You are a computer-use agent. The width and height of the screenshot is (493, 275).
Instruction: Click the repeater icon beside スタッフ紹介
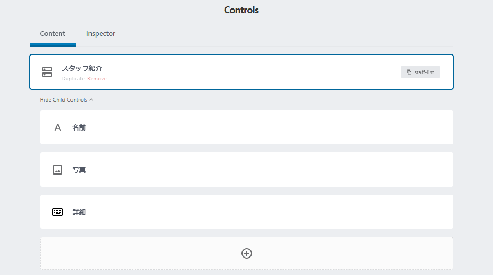(x=47, y=72)
